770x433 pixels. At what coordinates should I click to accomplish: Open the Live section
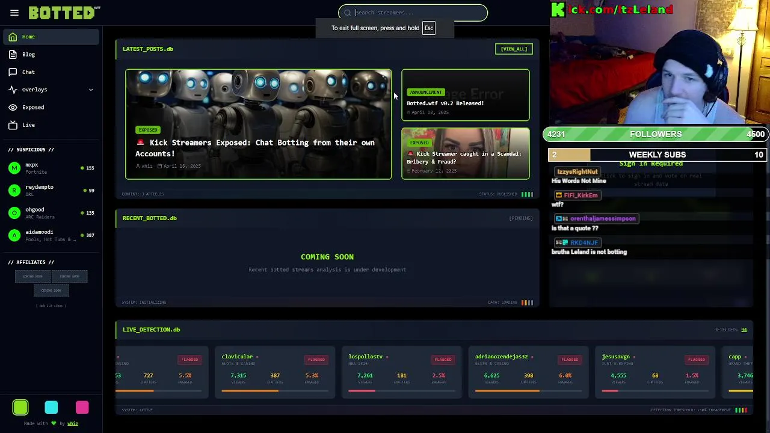click(51, 124)
